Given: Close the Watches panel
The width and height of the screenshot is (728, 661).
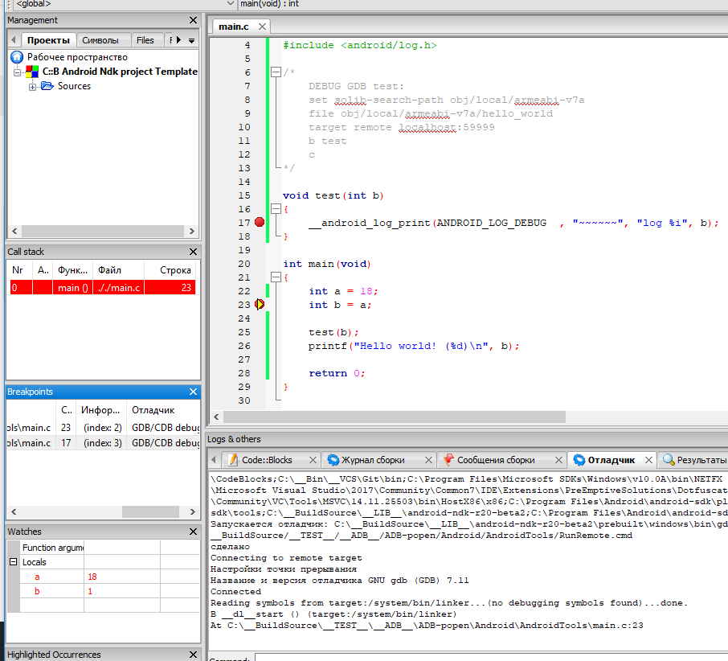Looking at the screenshot, I should pyautogui.click(x=193, y=532).
